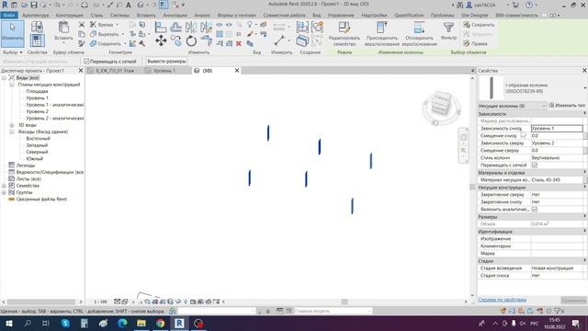Expand the '3D виды' tree node
Viewport: 588px width, 331px height.
pos(12,125)
